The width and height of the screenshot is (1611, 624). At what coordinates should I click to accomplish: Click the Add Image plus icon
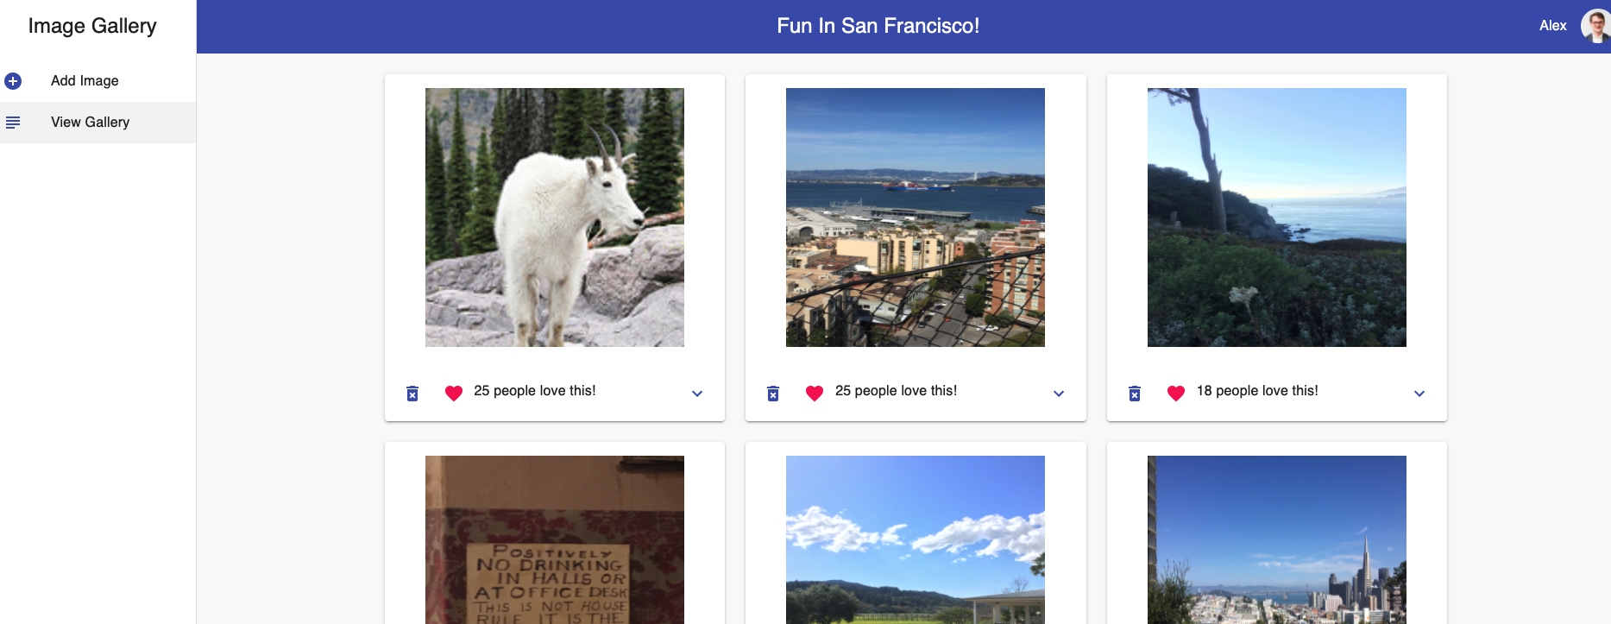13,80
